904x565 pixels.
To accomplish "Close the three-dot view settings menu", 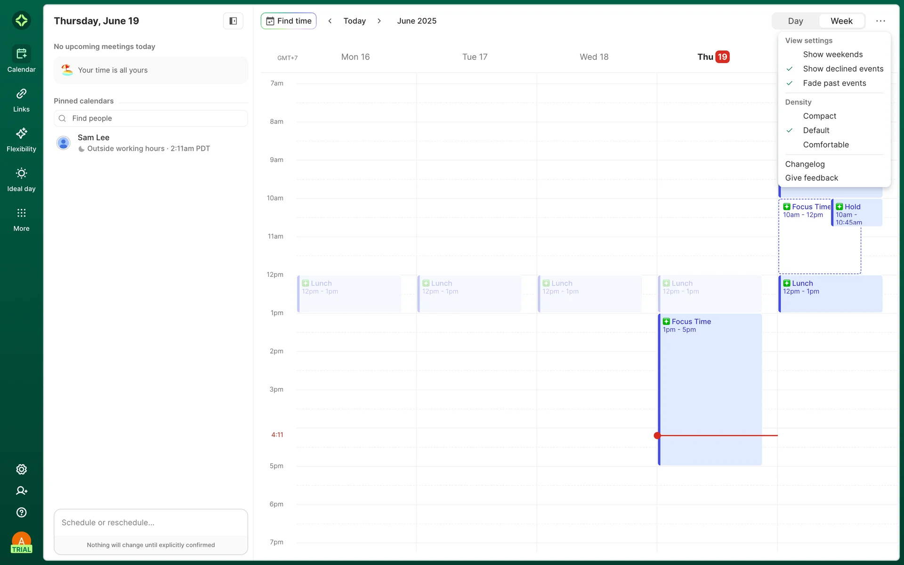I will pos(880,21).
